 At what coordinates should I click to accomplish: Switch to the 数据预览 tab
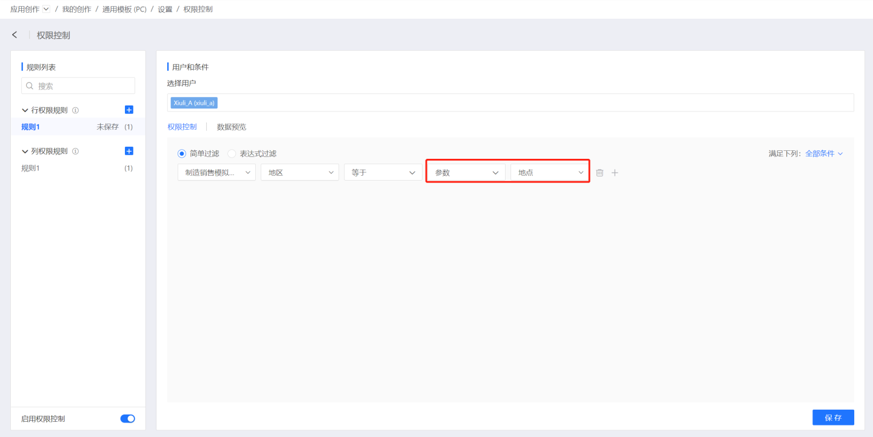(x=232, y=127)
